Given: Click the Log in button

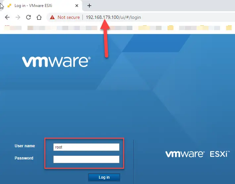Looking at the screenshot, I should click(104, 177).
